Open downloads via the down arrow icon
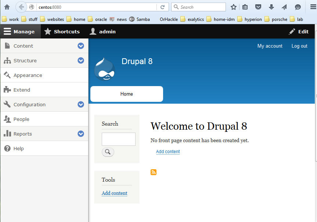317x222 pixels. tap(271, 7)
